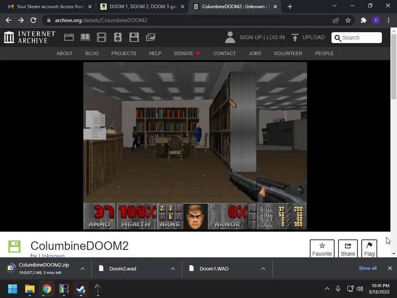Click the upload arrow icon
The height and width of the screenshot is (298, 397).
[x=295, y=37]
